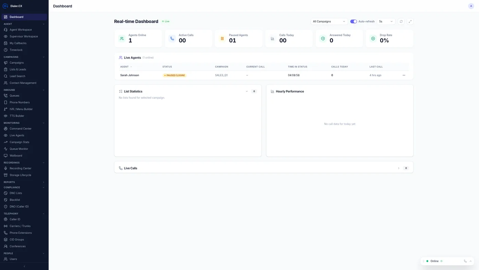Open the DNC Lists page
This screenshot has width=479, height=270.
15,193
